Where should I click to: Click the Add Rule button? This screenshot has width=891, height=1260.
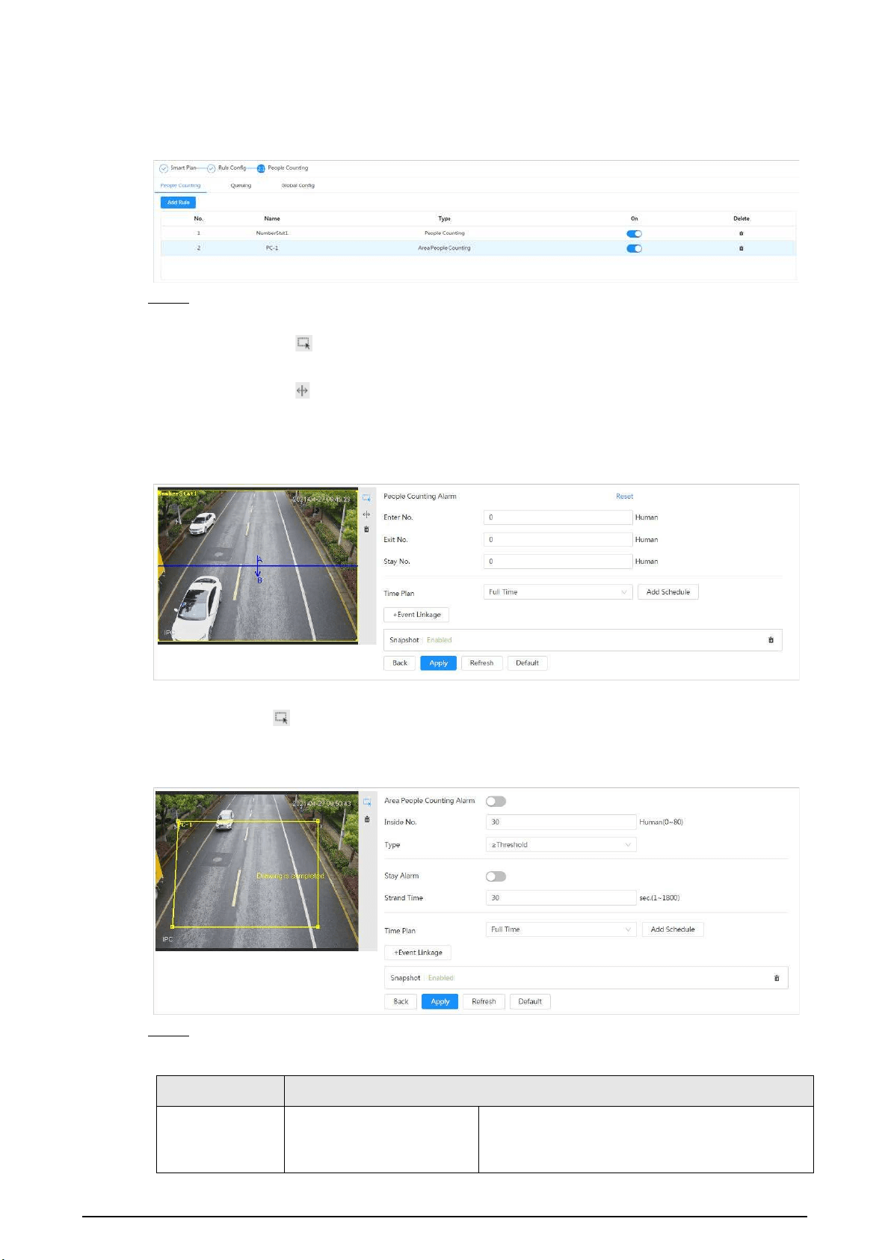(179, 203)
